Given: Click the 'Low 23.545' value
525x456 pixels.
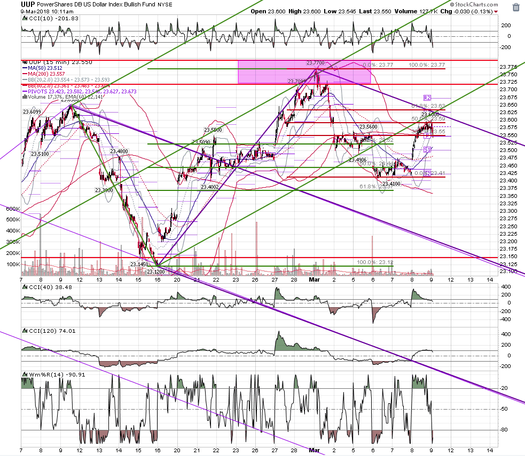Looking at the screenshot, I should click(x=340, y=11).
